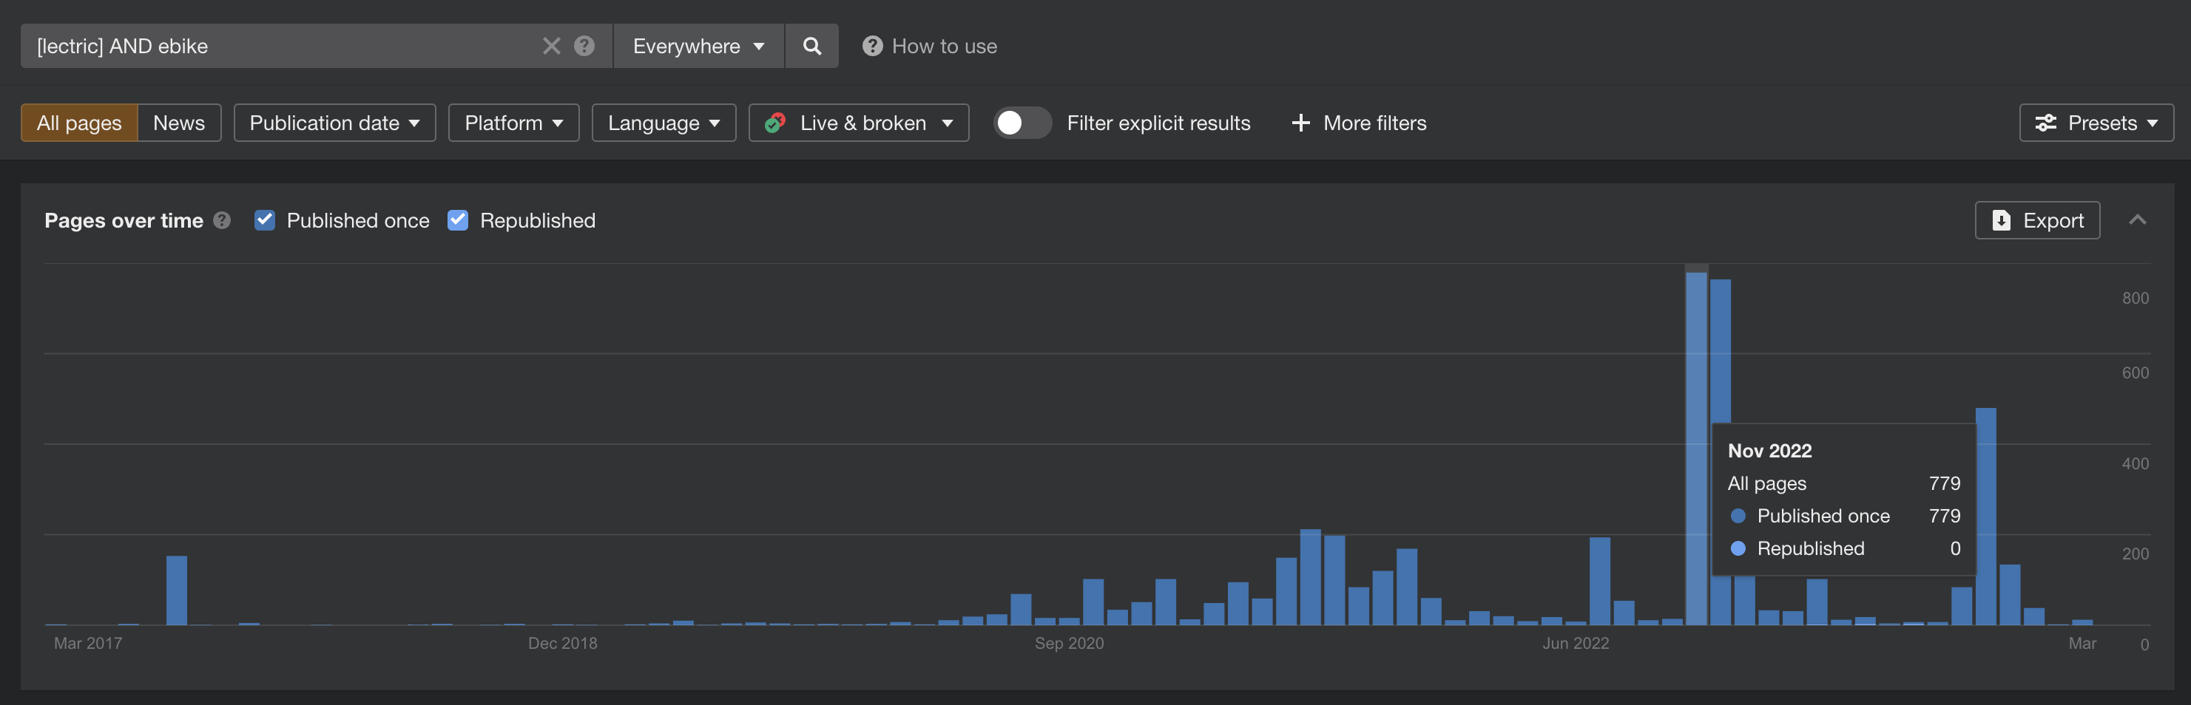Select the All pages tab
Image resolution: width=2191 pixels, height=705 pixels.
coord(79,123)
